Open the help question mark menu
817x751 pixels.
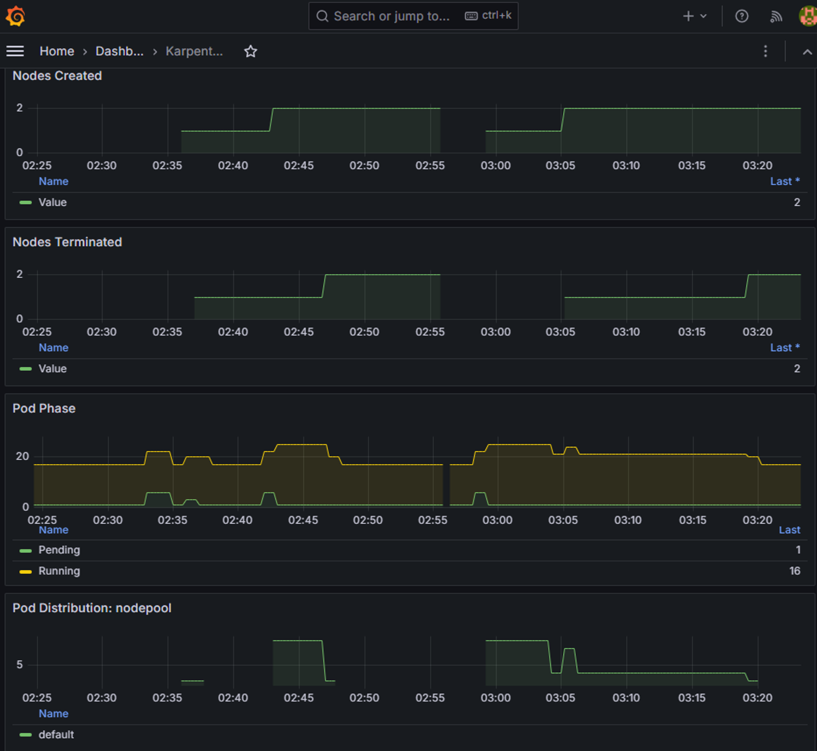tap(742, 16)
